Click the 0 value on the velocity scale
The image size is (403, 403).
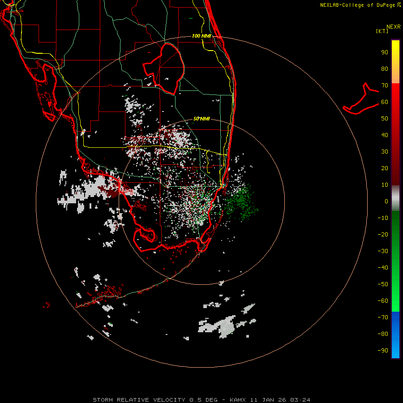(386, 201)
